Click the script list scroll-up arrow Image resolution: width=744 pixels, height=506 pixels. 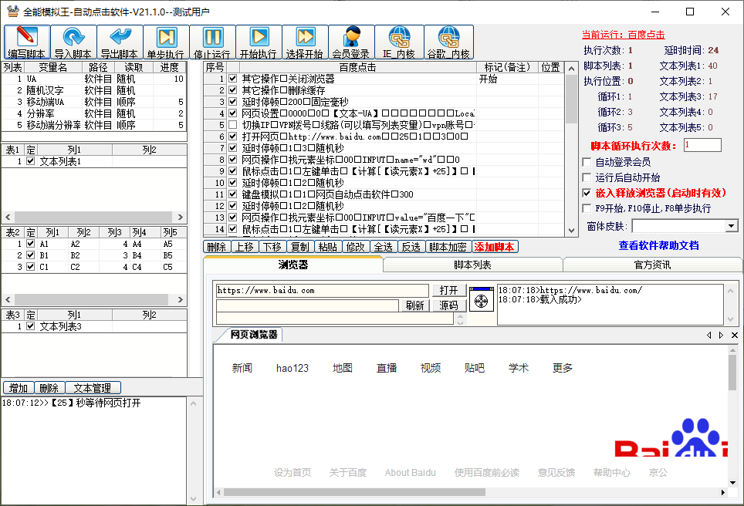click(x=571, y=69)
